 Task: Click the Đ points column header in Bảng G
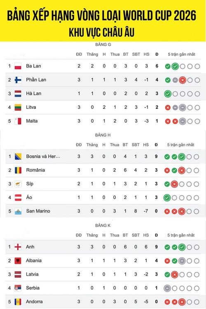pyautogui.click(x=157, y=54)
